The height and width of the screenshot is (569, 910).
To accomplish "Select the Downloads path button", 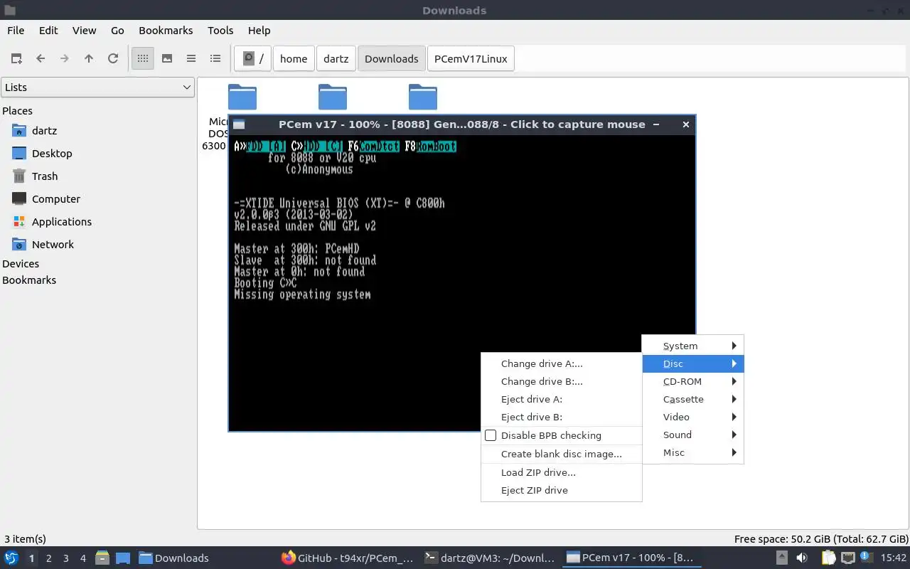I will coord(392,58).
